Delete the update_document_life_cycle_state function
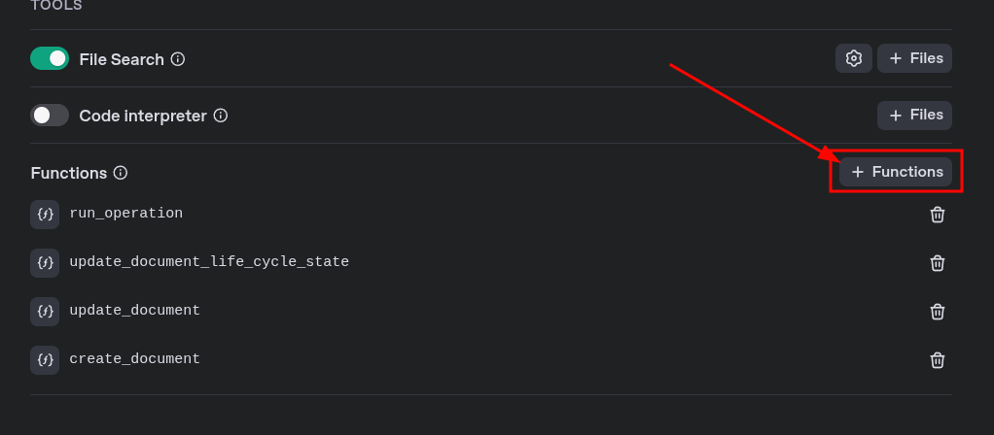The height and width of the screenshot is (435, 994). tap(937, 263)
